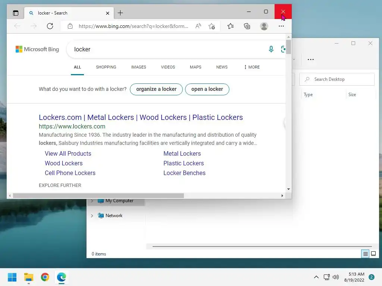Launch Google Chrome from the taskbar

45,277
